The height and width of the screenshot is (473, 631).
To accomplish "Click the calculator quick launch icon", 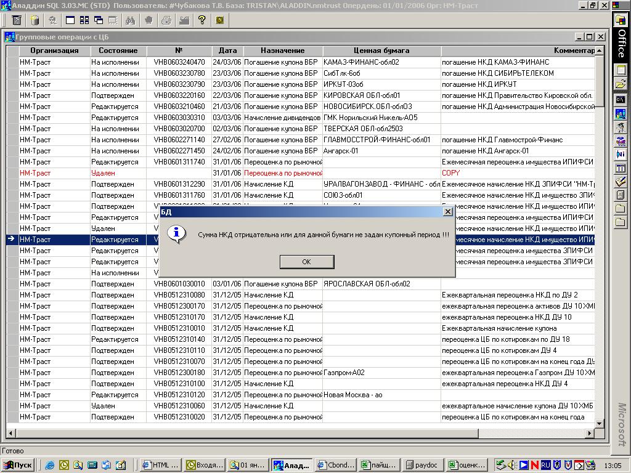I will pos(92,466).
